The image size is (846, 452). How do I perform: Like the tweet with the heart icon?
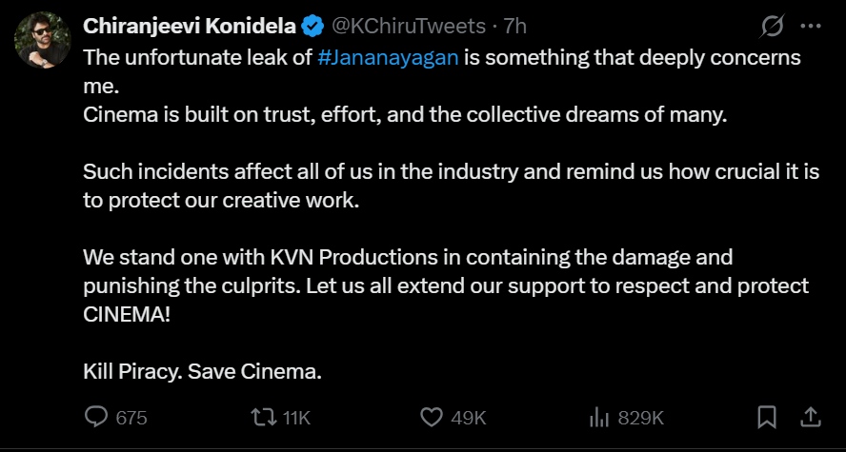click(432, 418)
